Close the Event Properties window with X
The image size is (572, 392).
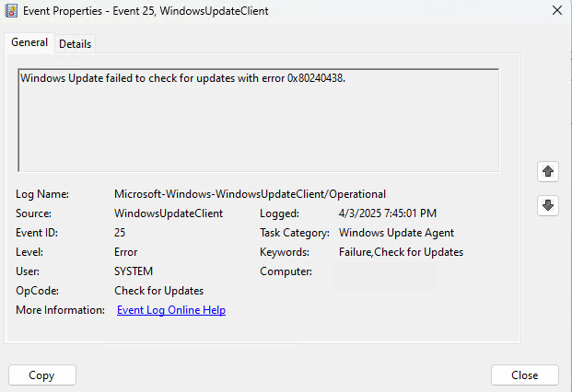(x=557, y=10)
